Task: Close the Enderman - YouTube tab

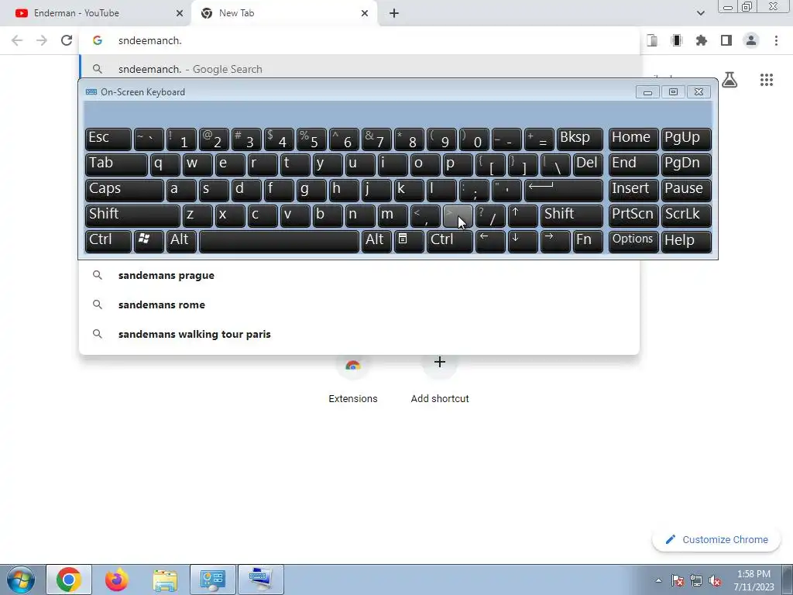Action: pyautogui.click(x=180, y=13)
